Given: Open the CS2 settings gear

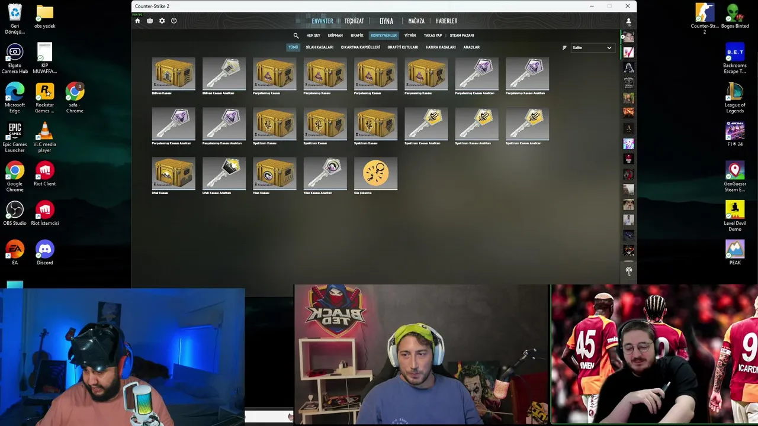Looking at the screenshot, I should click(162, 21).
